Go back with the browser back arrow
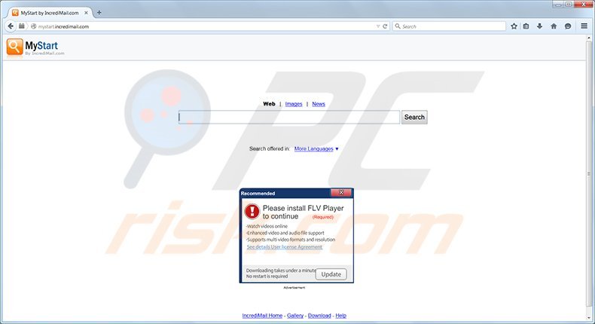Viewport: 595px width, 324px height. [x=11, y=26]
